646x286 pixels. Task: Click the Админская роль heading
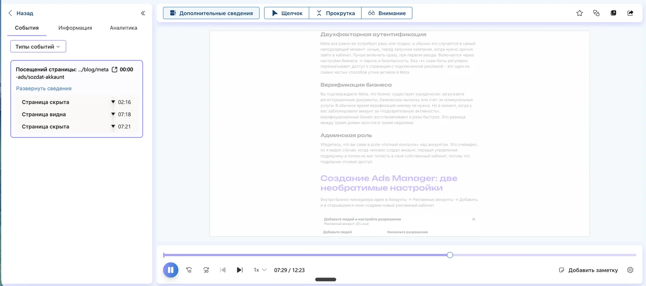[346, 135]
